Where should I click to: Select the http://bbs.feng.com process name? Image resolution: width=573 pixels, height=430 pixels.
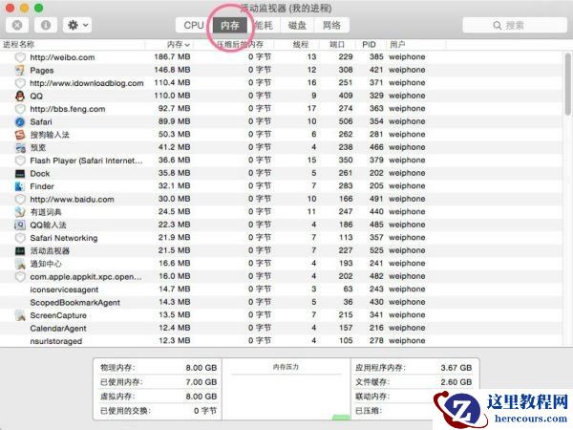pos(68,109)
